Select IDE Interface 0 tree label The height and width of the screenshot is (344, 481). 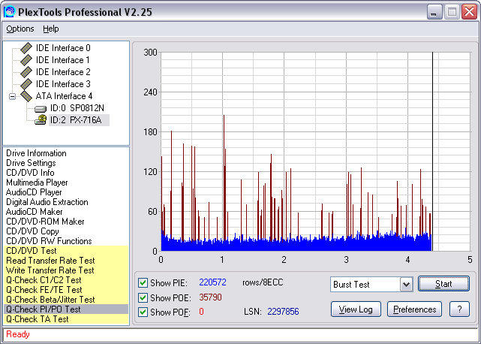point(63,48)
